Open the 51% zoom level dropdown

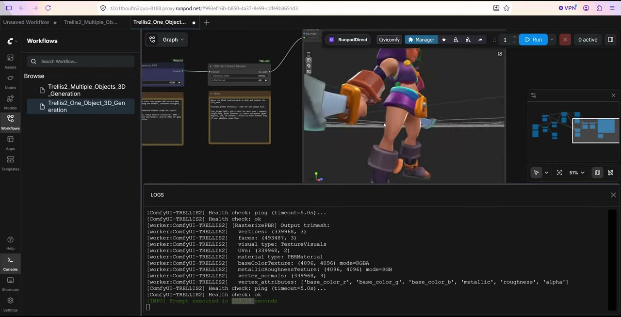[x=577, y=173]
